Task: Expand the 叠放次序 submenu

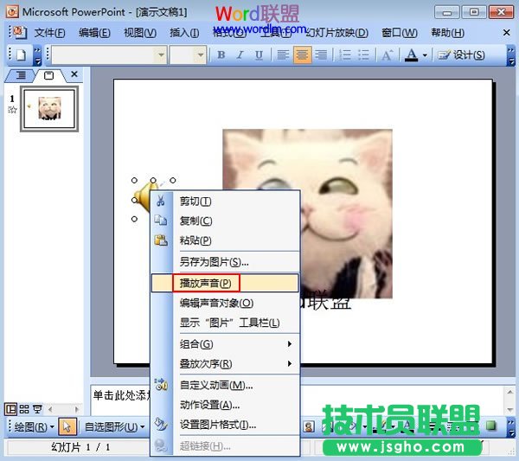Action: [225, 364]
